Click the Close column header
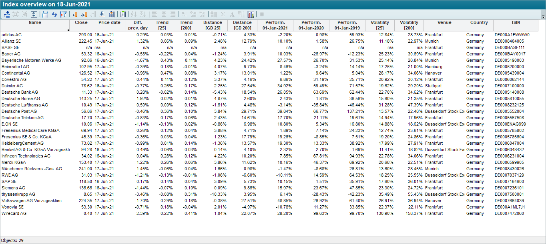The height and width of the screenshot is (244, 546). tap(81, 23)
